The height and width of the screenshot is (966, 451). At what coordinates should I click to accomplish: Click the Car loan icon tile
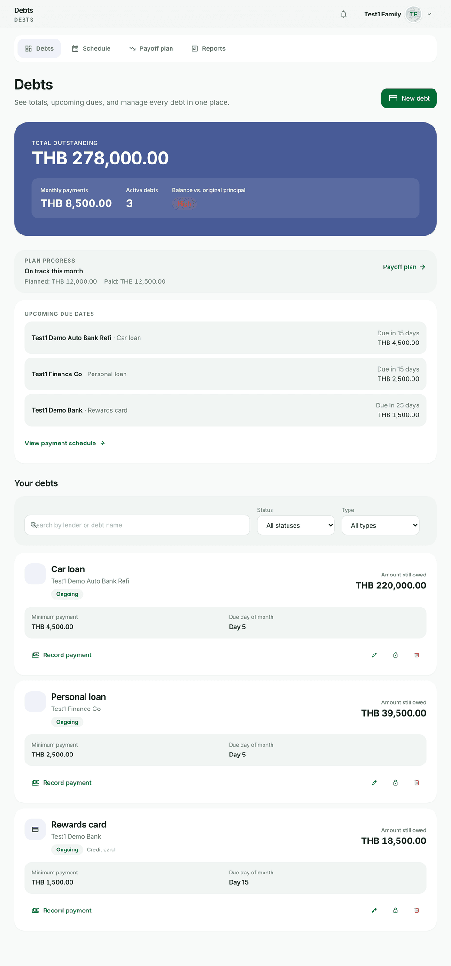(x=35, y=574)
